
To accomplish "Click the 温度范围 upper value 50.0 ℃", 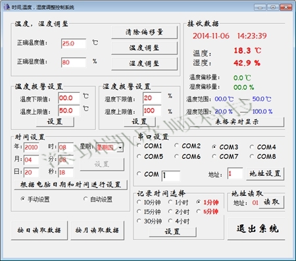I will pos(262,99).
